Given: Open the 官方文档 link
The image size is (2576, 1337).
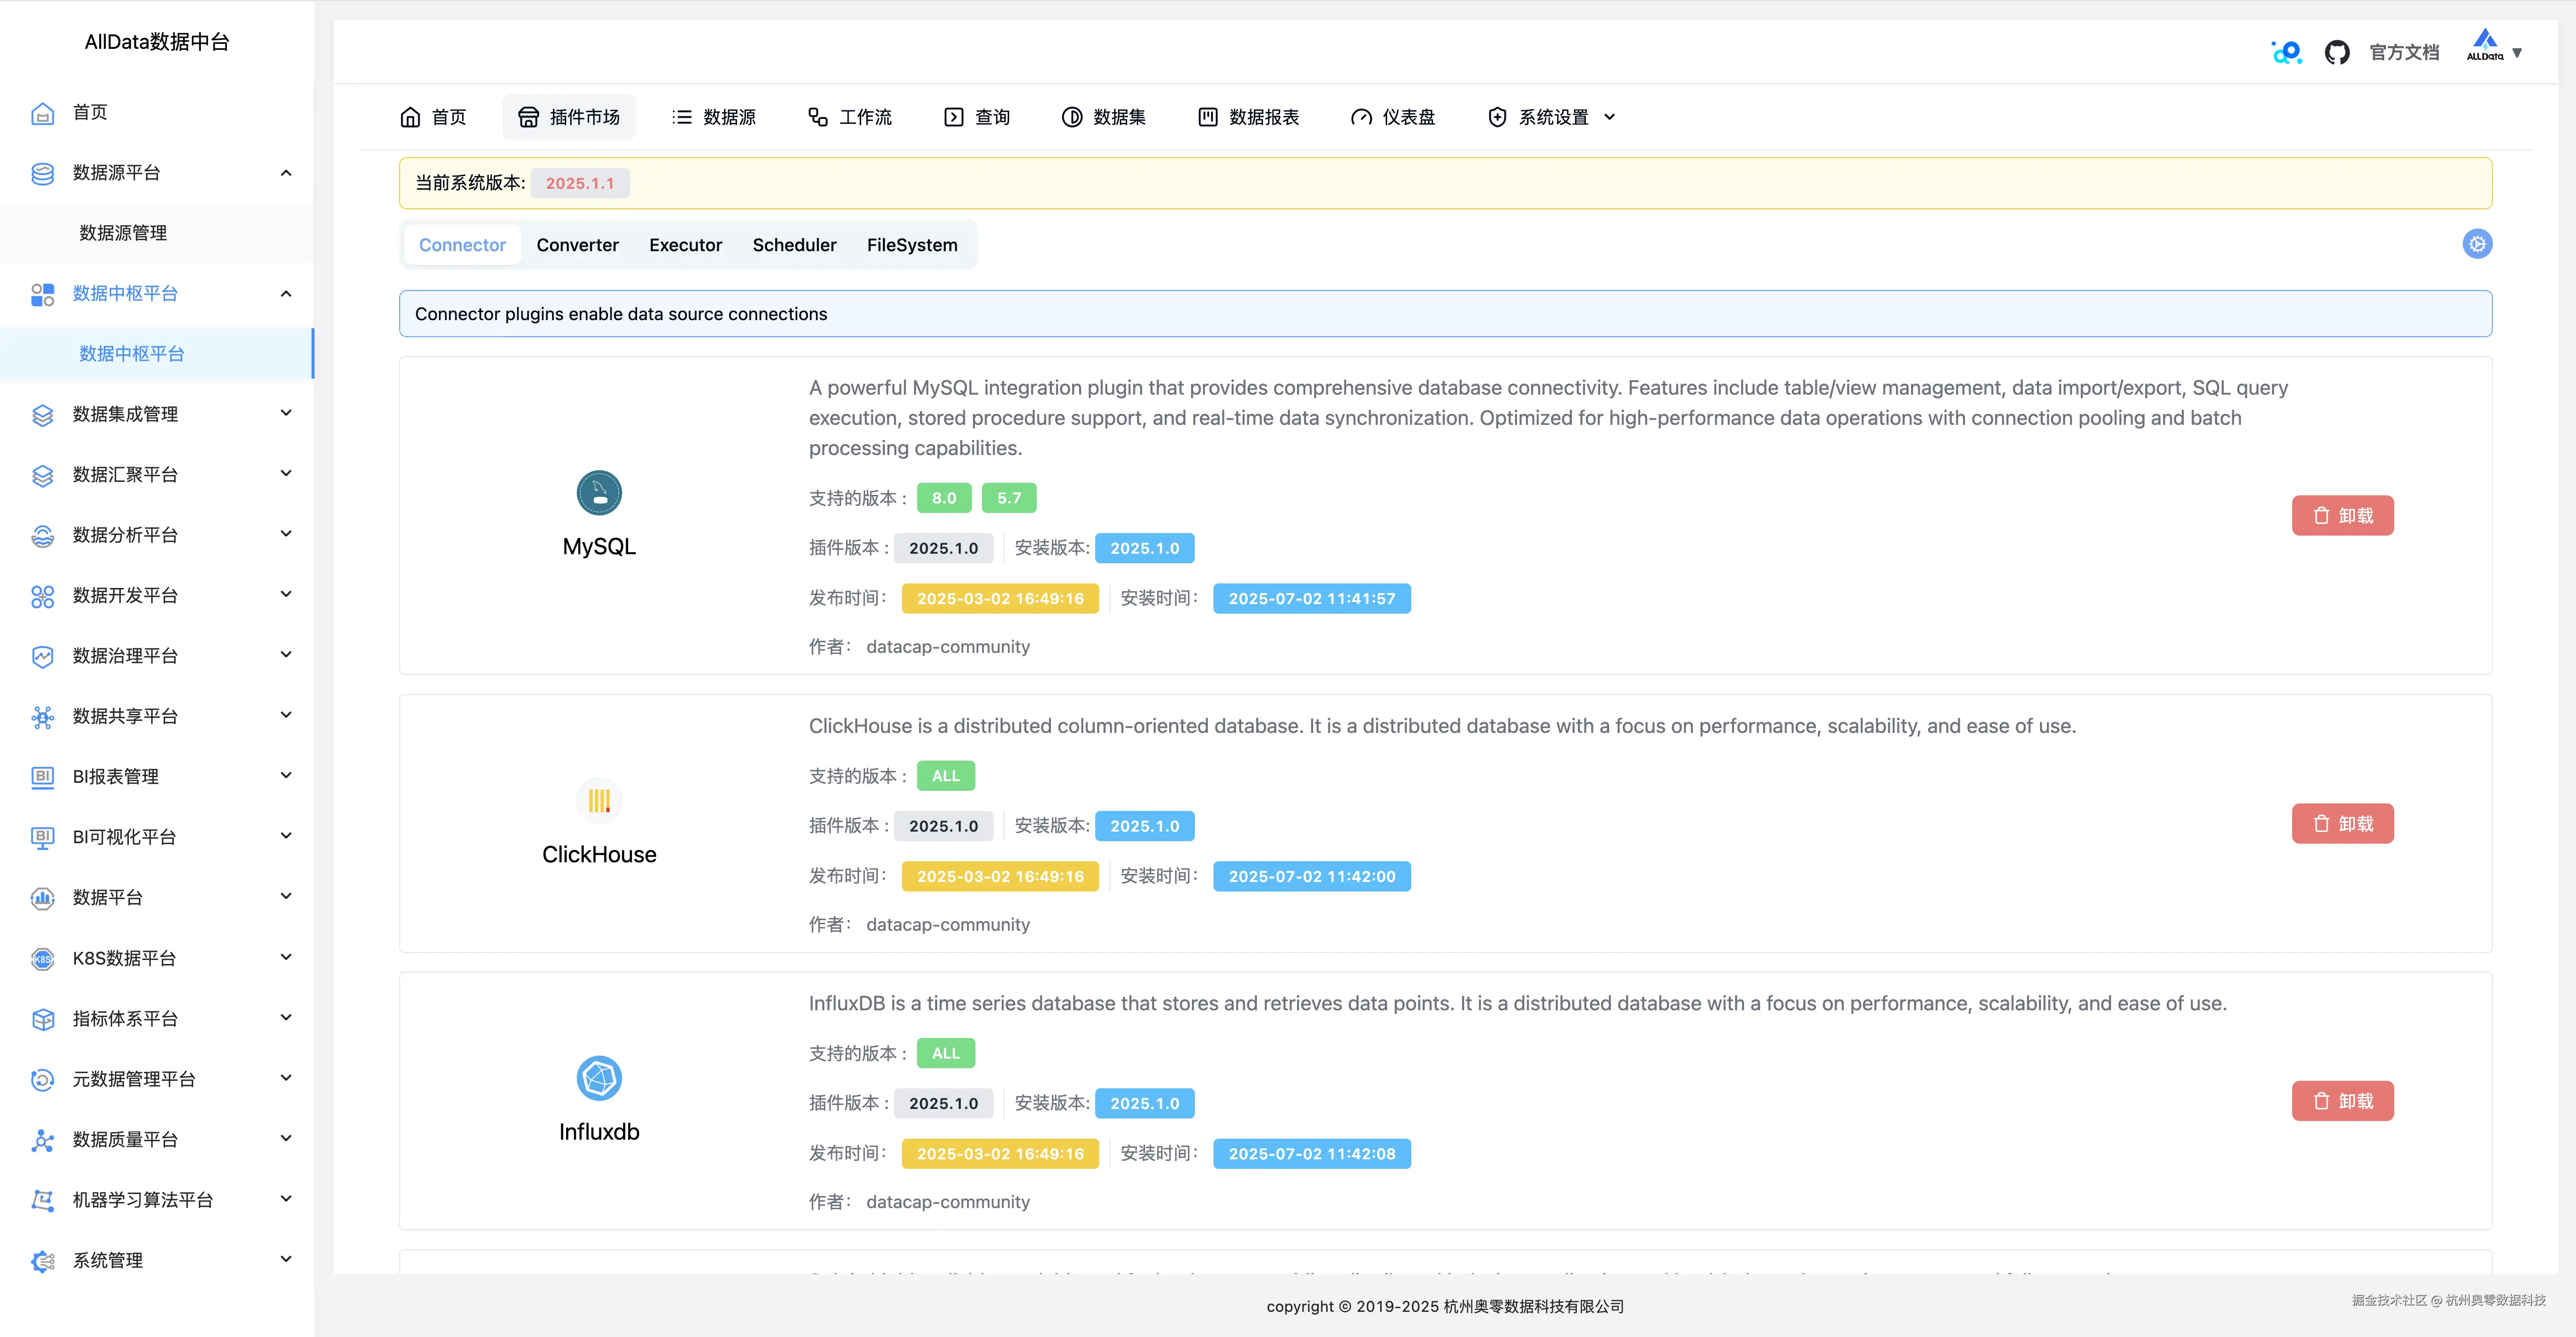Looking at the screenshot, I should pyautogui.click(x=2404, y=52).
